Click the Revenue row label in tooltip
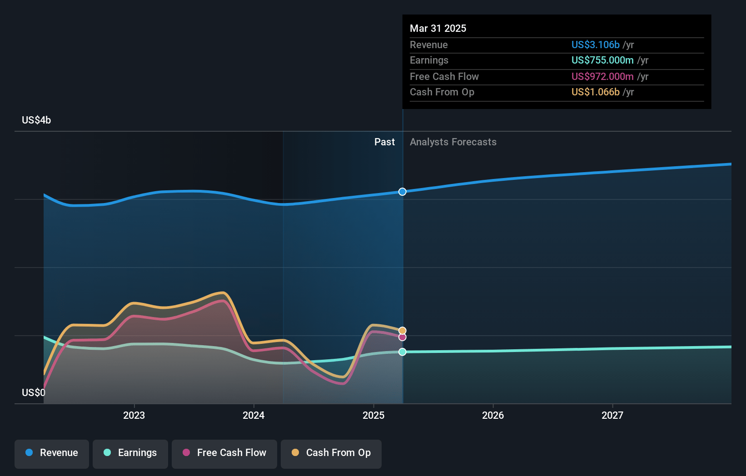746x476 pixels. point(428,45)
